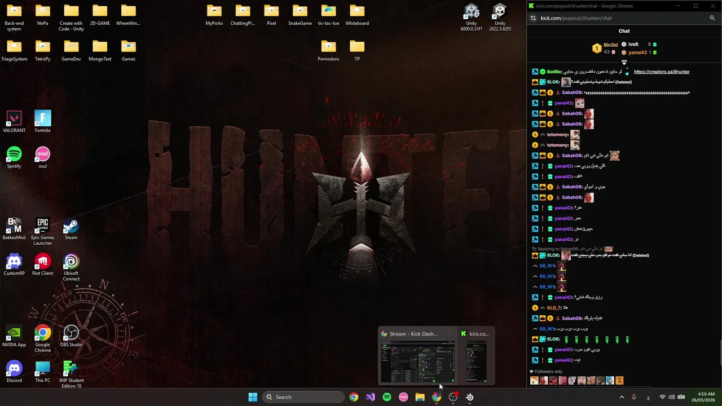Select the kick.co... chat window preview thumbnail

tap(476, 356)
